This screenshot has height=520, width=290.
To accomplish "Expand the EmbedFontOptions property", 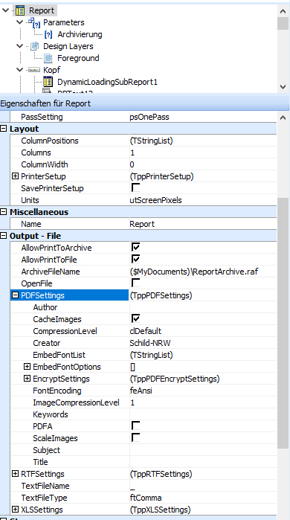I will (x=28, y=367).
